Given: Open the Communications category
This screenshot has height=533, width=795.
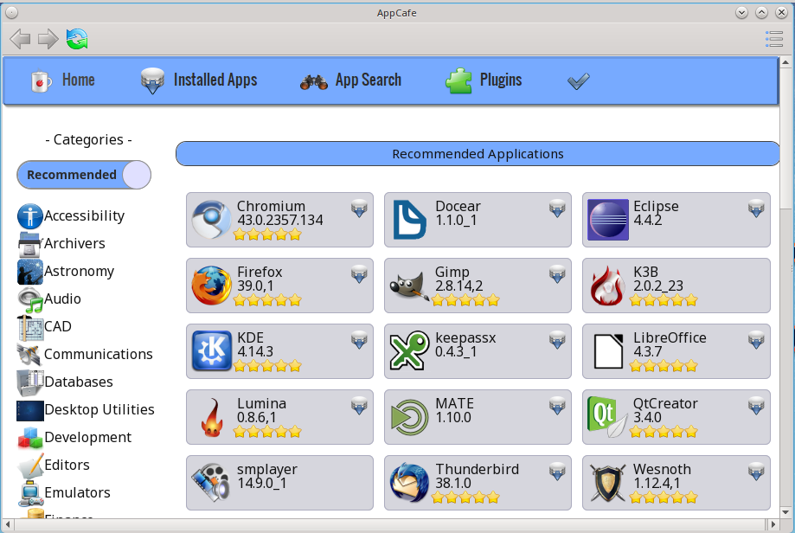Looking at the screenshot, I should point(85,355).
